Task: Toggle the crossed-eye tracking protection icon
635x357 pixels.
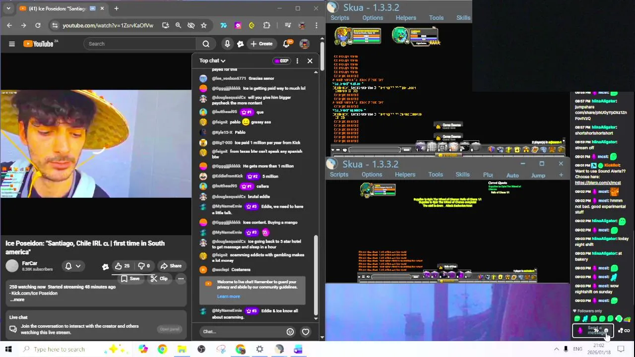Action: point(191,25)
